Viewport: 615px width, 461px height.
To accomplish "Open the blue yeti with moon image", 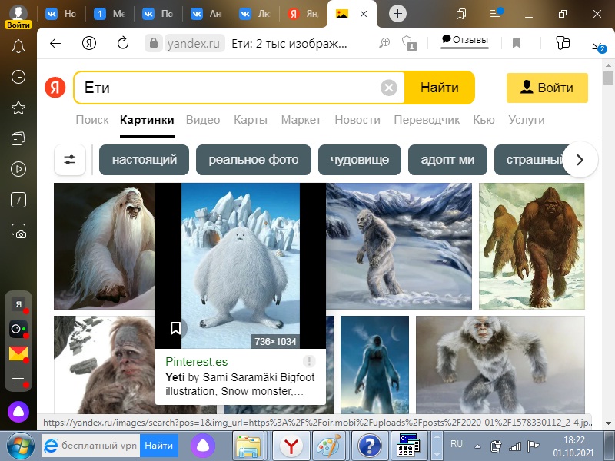I will pyautogui.click(x=374, y=364).
